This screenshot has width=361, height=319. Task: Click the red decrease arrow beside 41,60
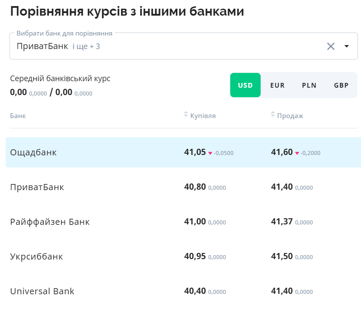[x=298, y=153]
